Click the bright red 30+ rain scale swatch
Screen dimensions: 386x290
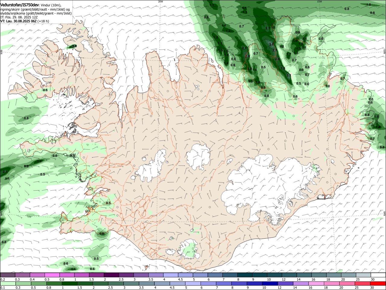click(x=378, y=283)
